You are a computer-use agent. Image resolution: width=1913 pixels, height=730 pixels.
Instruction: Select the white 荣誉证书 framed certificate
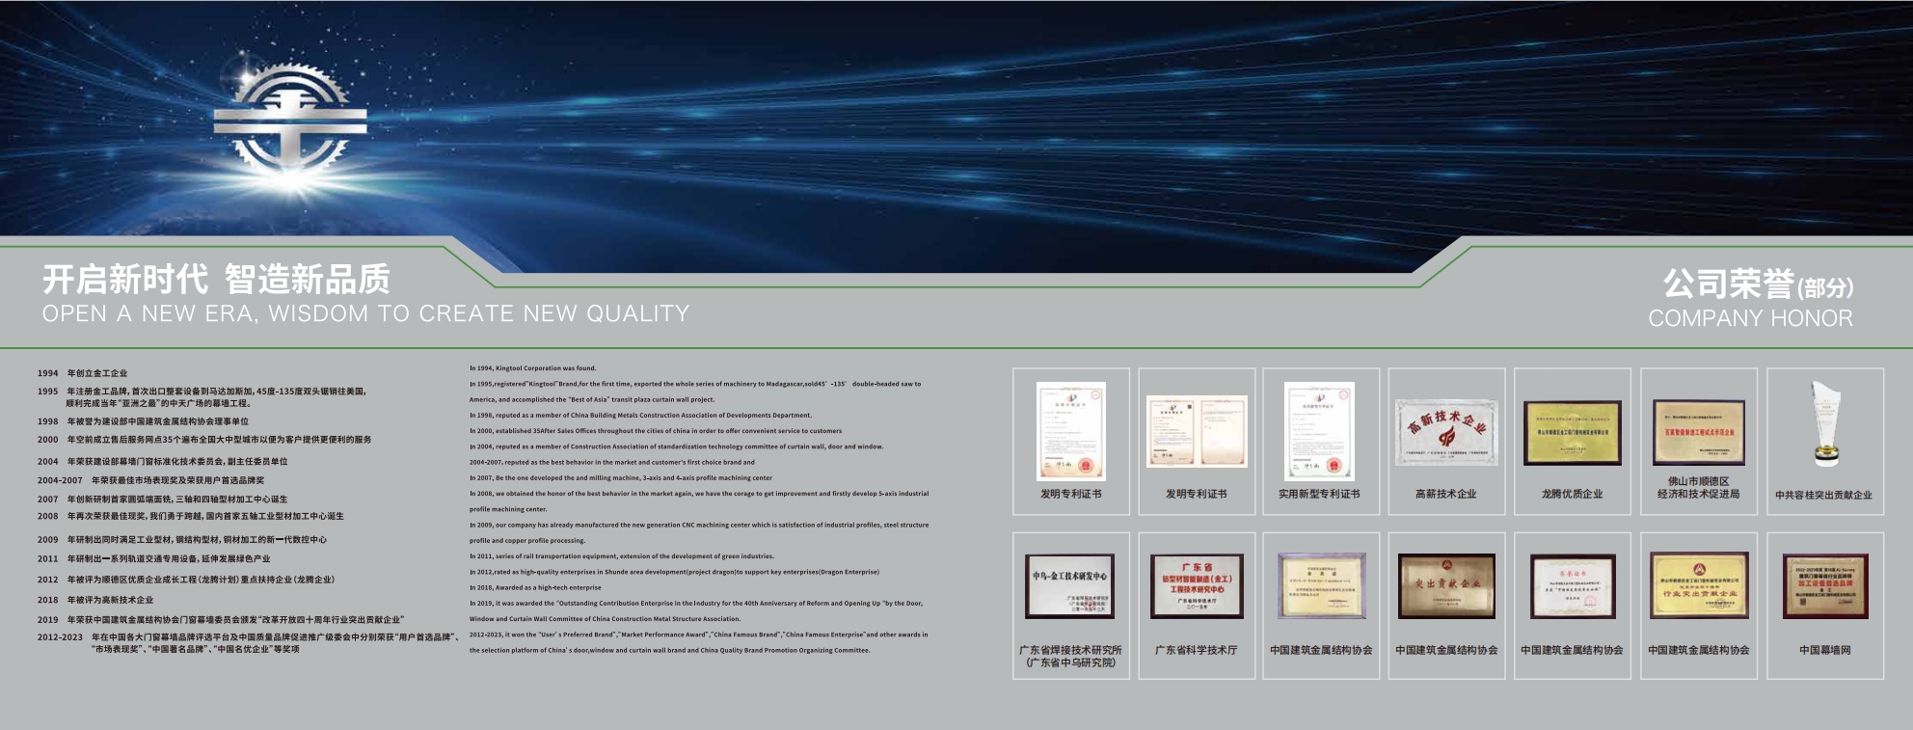1572,585
